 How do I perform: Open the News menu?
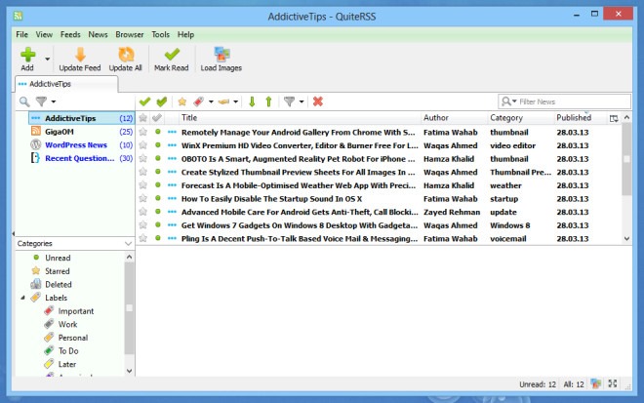[x=98, y=34]
